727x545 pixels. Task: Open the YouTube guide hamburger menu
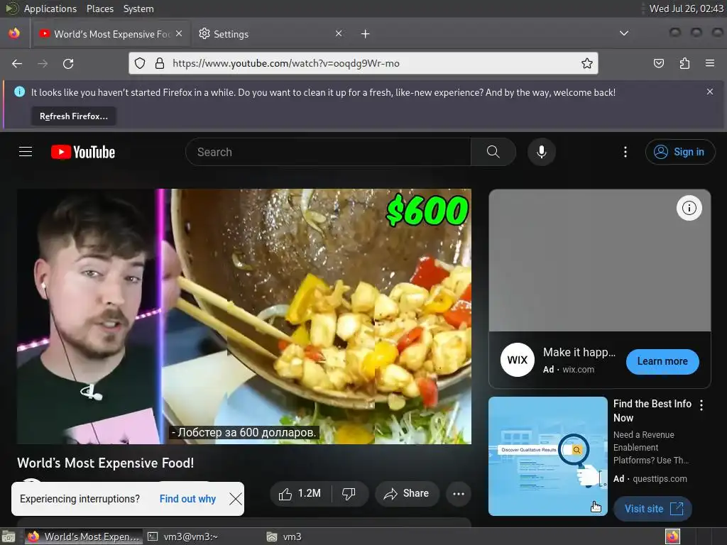[x=26, y=152]
